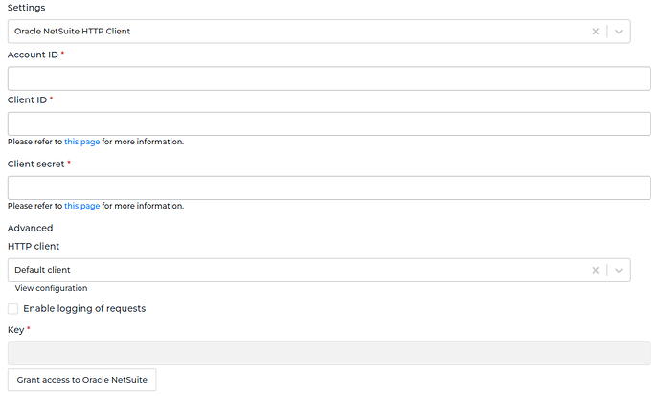Open the Oracle NetSuite HTTP Client combo box
Viewport: 661px width, 396px height.
319,32
